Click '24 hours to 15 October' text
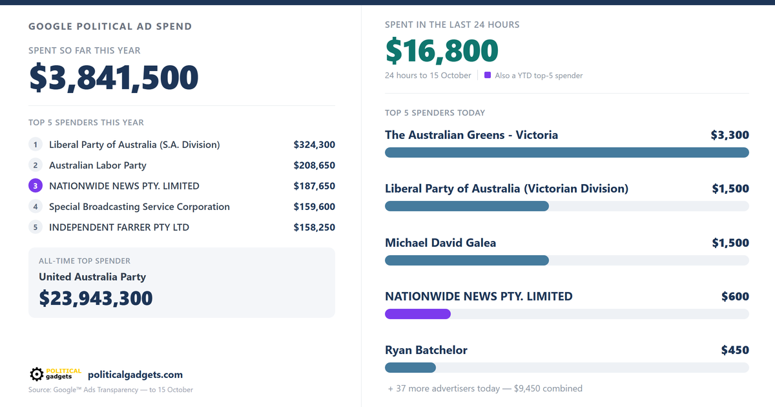 pyautogui.click(x=428, y=76)
